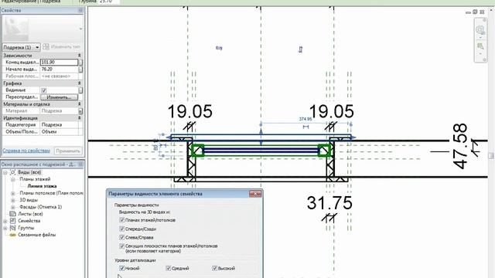Close the Properties palette
The height and width of the screenshot is (278, 495).
click(x=80, y=10)
